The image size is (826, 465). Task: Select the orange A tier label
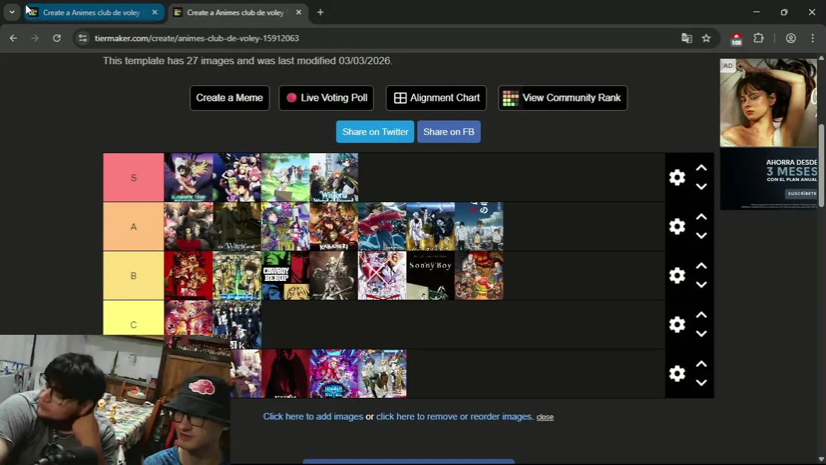pyautogui.click(x=134, y=227)
